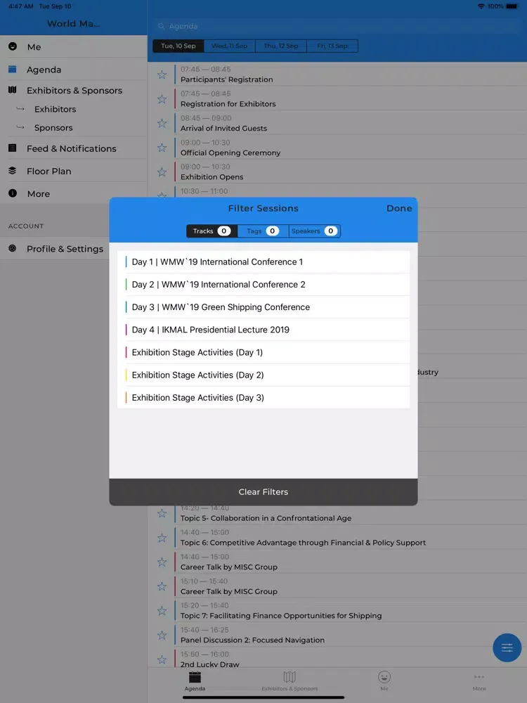Open More in the sidebar
The image size is (527, 703).
[x=74, y=194]
